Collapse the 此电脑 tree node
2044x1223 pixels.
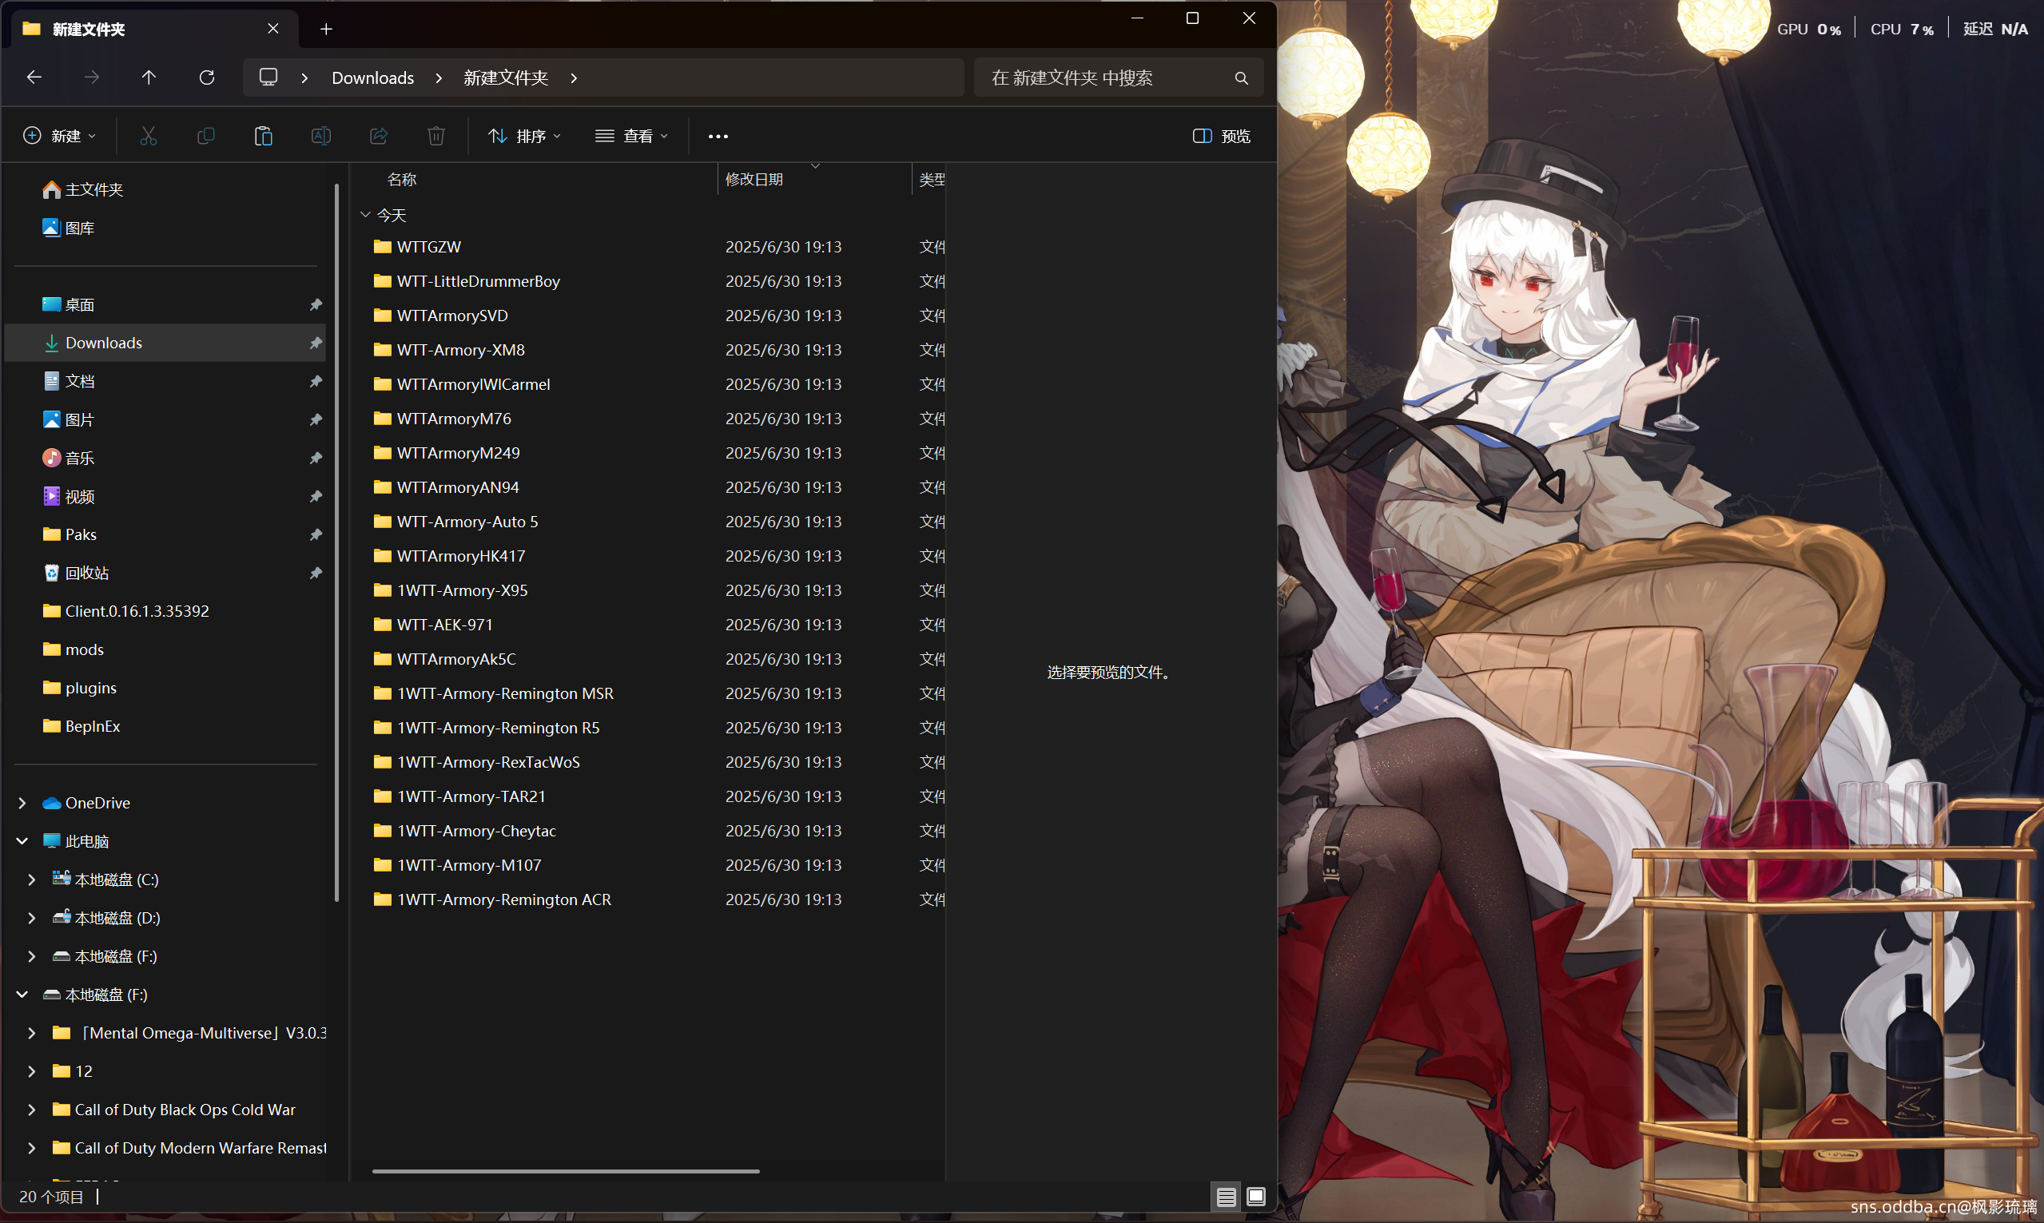tap(22, 840)
